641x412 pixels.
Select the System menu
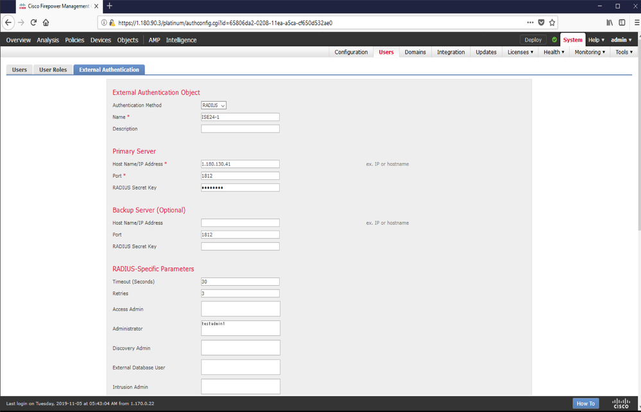(x=572, y=40)
